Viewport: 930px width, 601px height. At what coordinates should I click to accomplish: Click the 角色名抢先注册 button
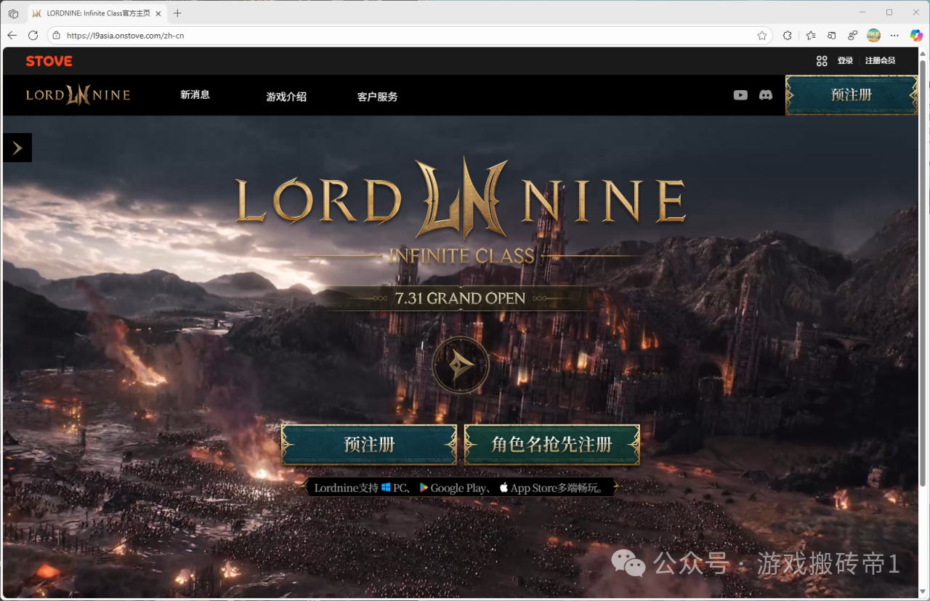tap(552, 445)
